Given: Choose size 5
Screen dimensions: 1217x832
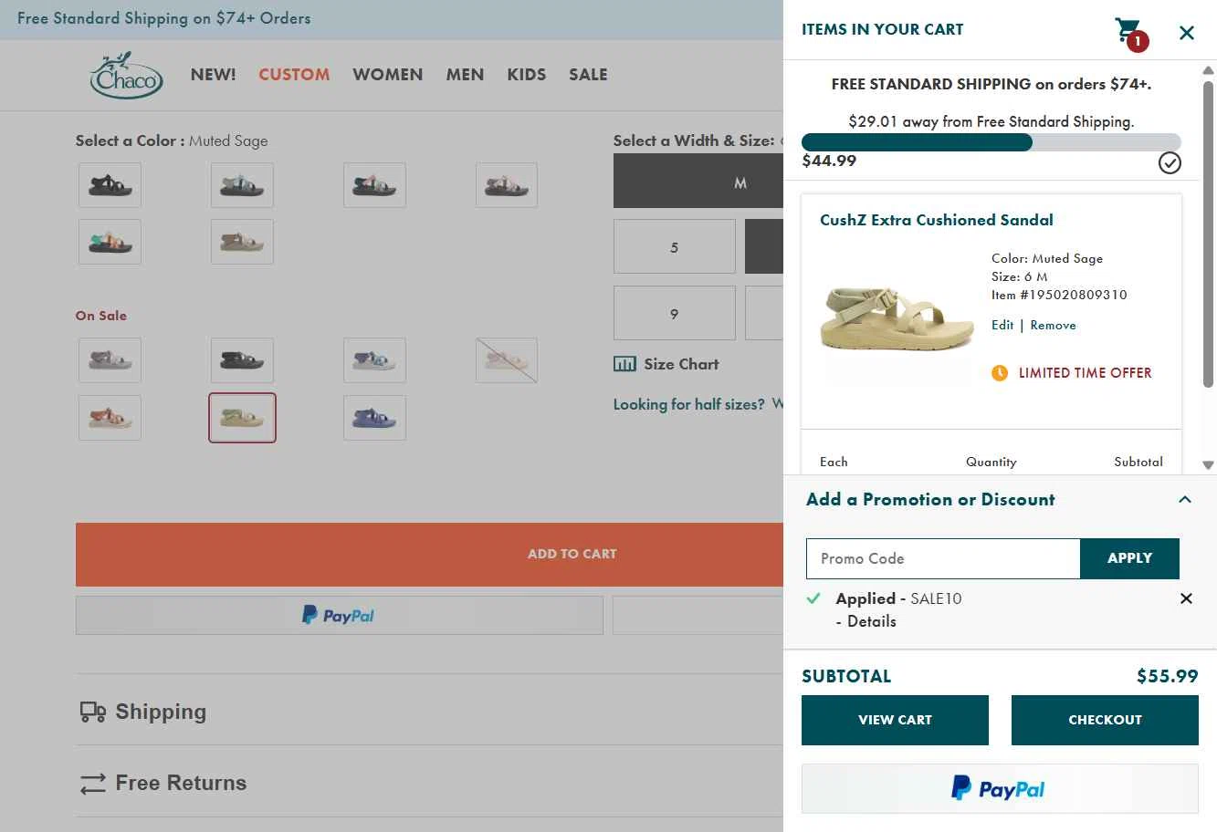Looking at the screenshot, I should [x=675, y=246].
